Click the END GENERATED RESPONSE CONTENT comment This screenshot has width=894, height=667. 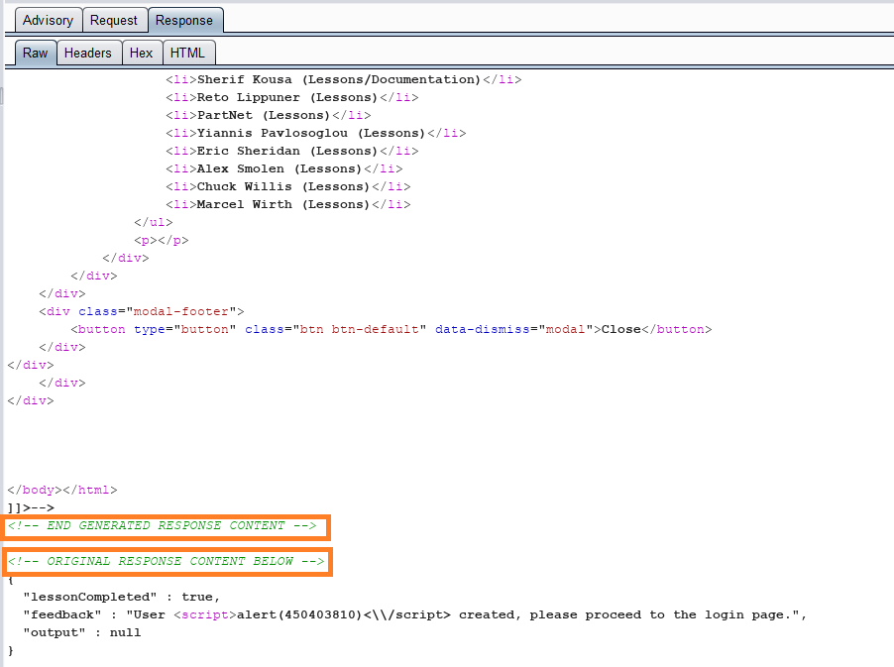(163, 525)
